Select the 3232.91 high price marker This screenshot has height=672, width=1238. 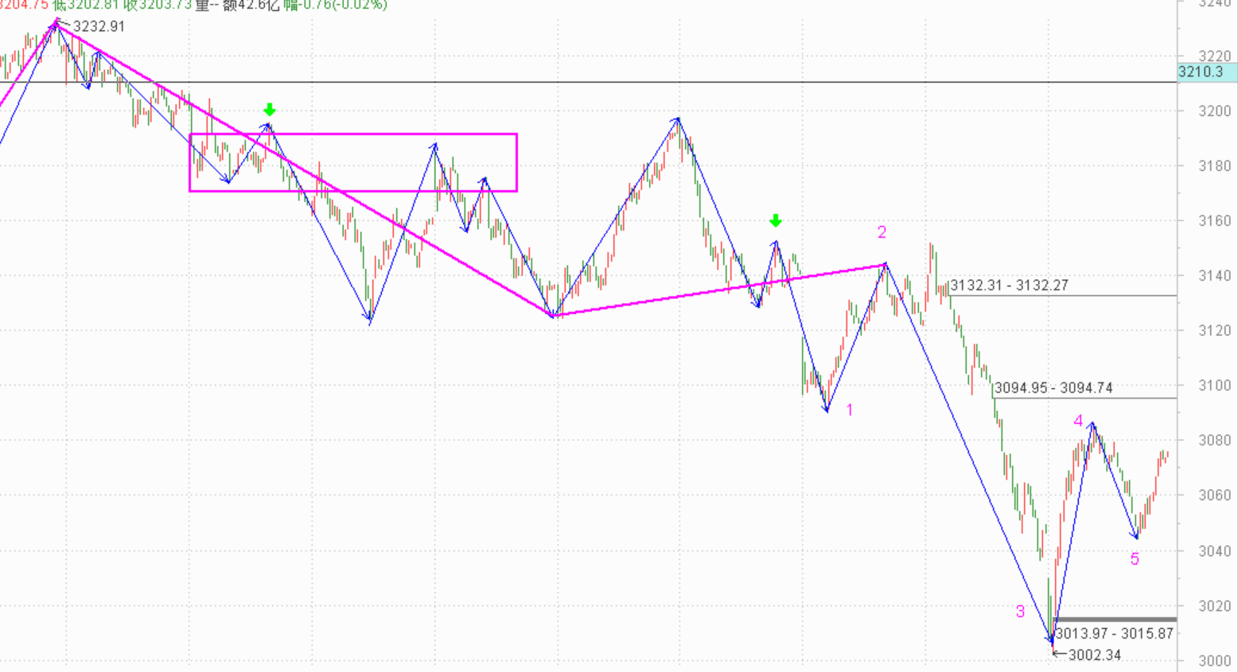99,26
